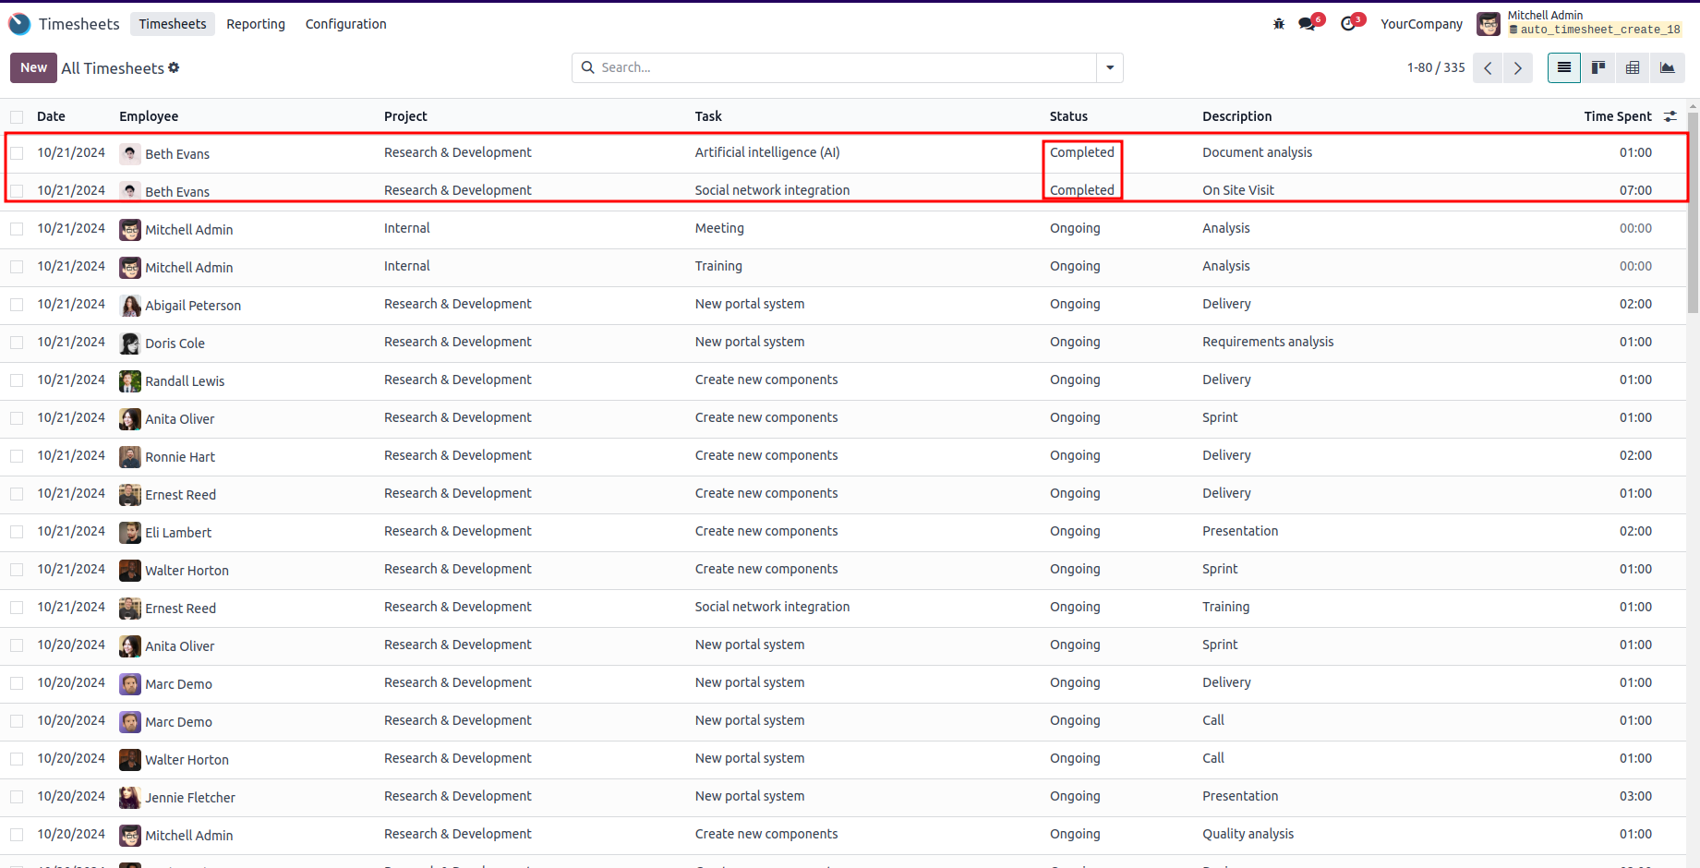Click the New button

click(x=33, y=67)
